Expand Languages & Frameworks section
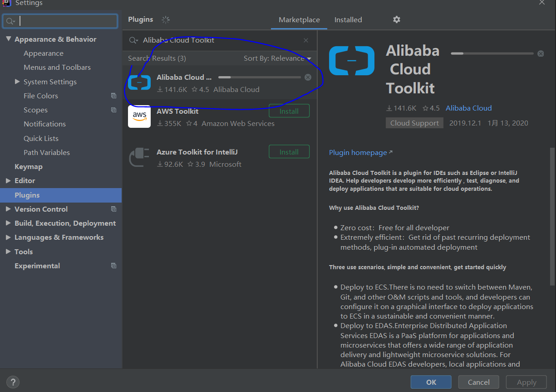Screen dimensions: 556x392 [x=8, y=237]
